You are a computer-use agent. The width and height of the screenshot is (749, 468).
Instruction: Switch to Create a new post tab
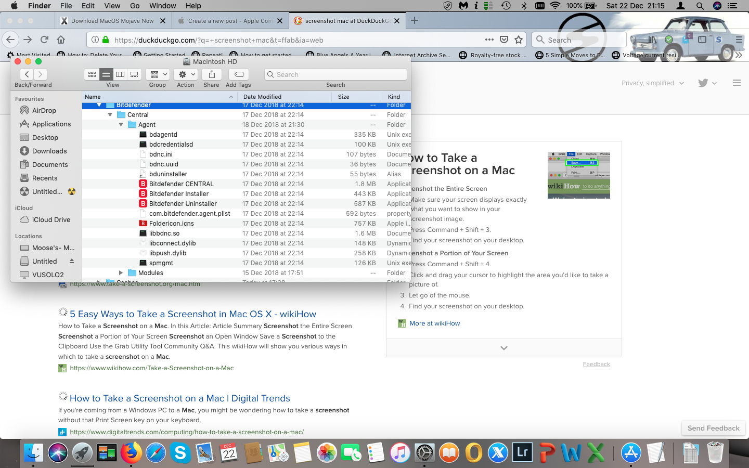coord(230,21)
